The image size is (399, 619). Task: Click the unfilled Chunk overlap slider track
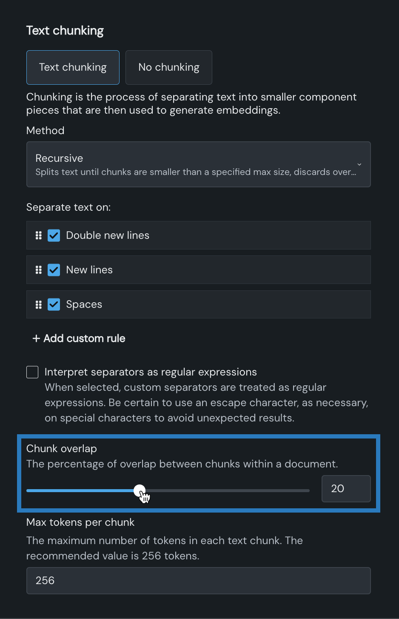pos(230,490)
